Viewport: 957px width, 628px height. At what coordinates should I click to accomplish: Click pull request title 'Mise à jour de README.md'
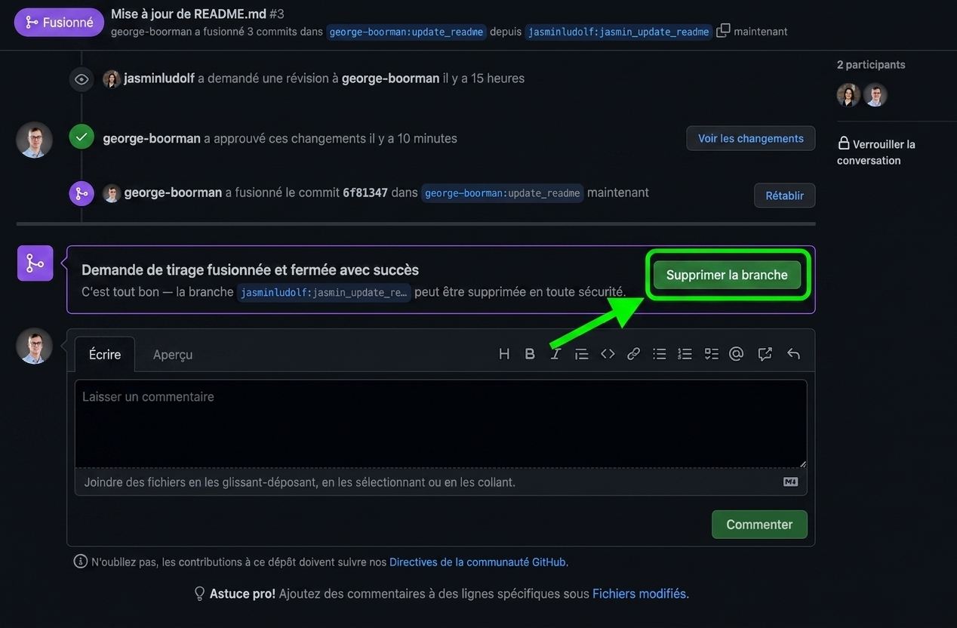[187, 14]
